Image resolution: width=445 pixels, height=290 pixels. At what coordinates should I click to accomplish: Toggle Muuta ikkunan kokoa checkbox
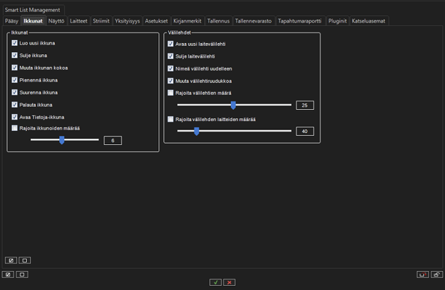point(15,68)
